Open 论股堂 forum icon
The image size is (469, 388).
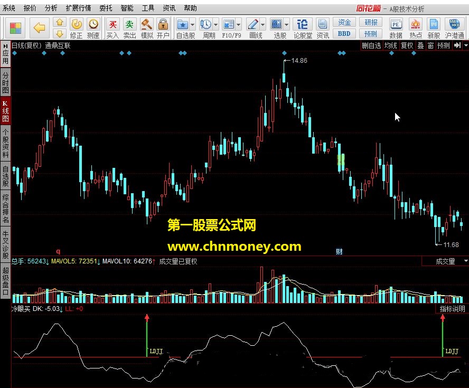(303, 29)
